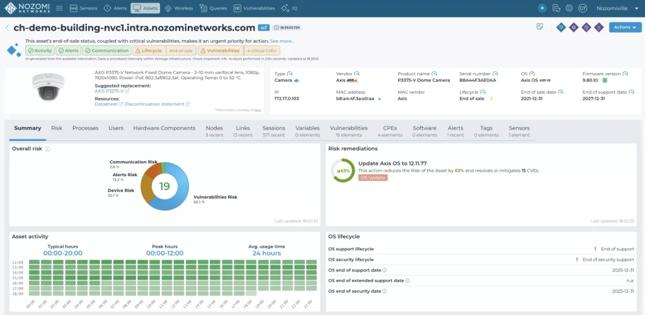The height and width of the screenshot is (315, 645).
Task: Click the source icon next to End of sale date
Action: (x=560, y=92)
